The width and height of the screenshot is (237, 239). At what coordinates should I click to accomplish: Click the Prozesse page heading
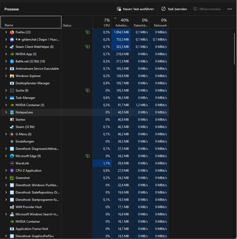(12, 9)
